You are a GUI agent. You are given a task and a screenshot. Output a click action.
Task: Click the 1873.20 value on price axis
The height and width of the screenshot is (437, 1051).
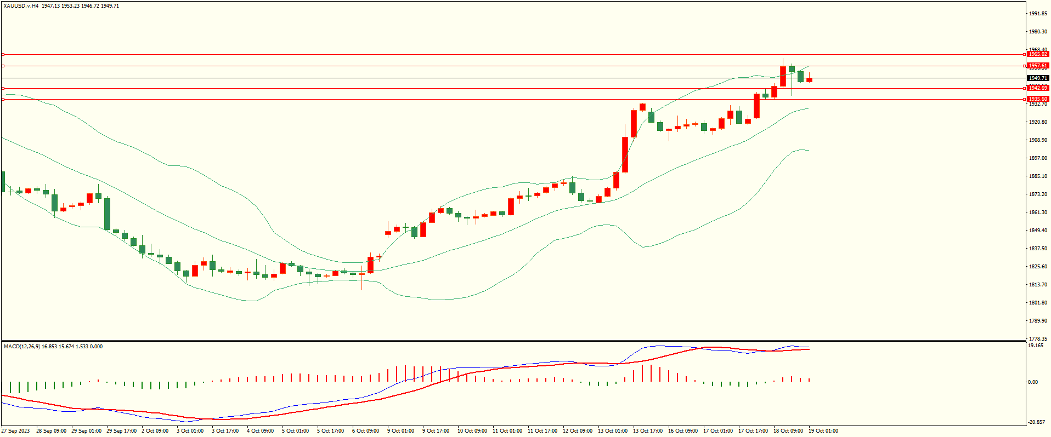[x=1038, y=194]
